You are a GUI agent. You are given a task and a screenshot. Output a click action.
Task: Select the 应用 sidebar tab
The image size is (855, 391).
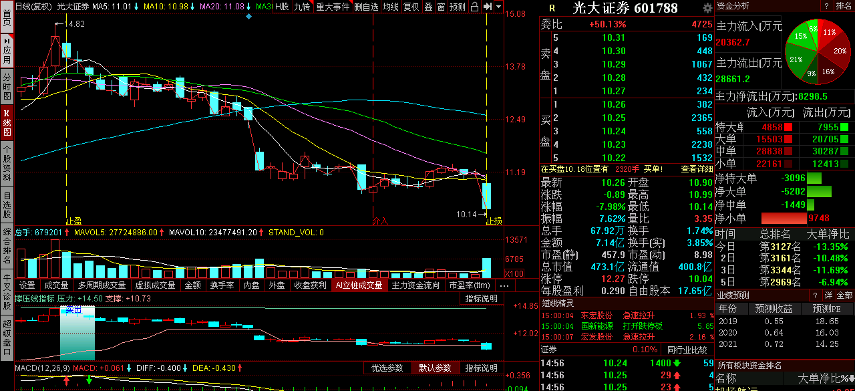point(7,51)
